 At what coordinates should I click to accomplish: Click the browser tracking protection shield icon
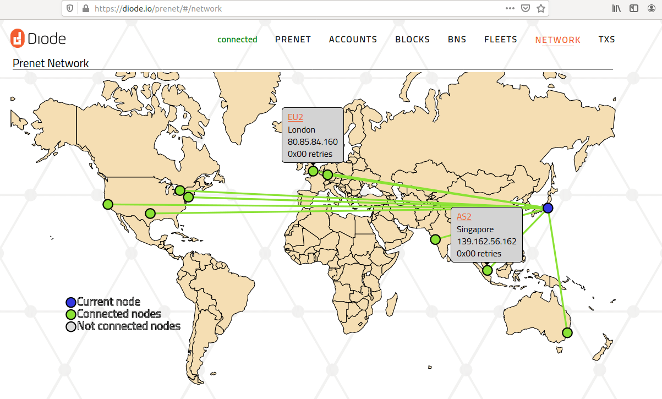coord(70,9)
